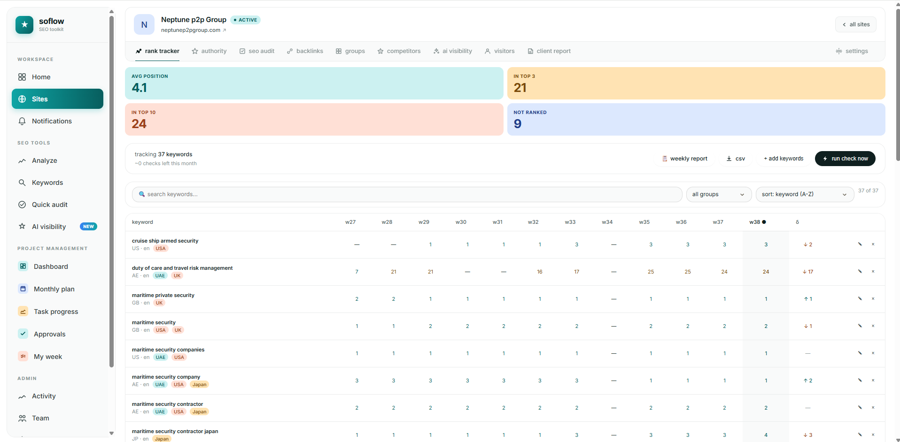Viewport: 900px width, 442px height.
Task: Open Approvals
Action: click(x=57, y=334)
